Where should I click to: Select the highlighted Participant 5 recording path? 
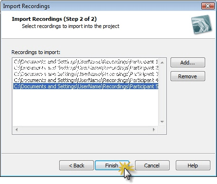[86, 86]
